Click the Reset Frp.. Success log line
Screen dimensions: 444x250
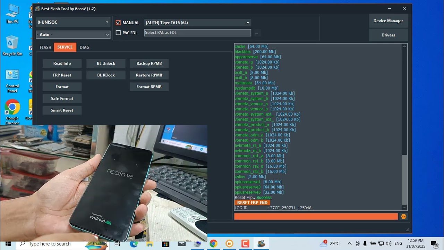[x=253, y=198]
